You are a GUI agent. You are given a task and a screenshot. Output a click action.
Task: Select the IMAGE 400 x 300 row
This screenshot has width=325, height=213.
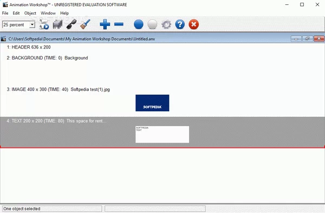[162, 101]
